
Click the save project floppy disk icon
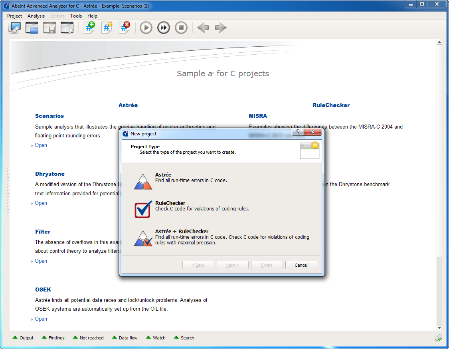point(49,28)
